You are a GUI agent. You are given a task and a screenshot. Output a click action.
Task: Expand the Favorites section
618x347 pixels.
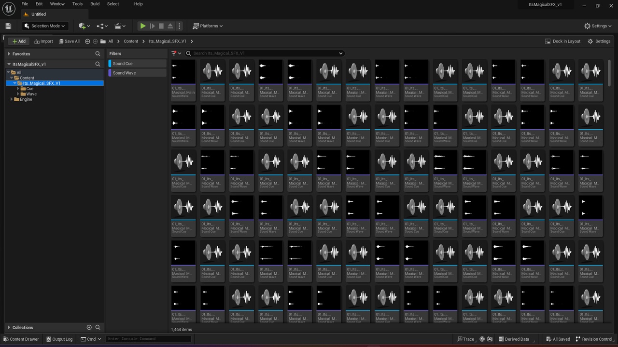tap(9, 54)
